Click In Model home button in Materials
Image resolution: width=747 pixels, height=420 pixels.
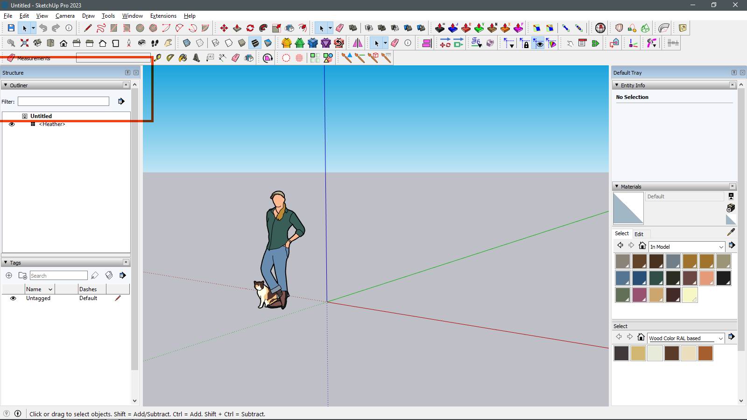(x=642, y=245)
